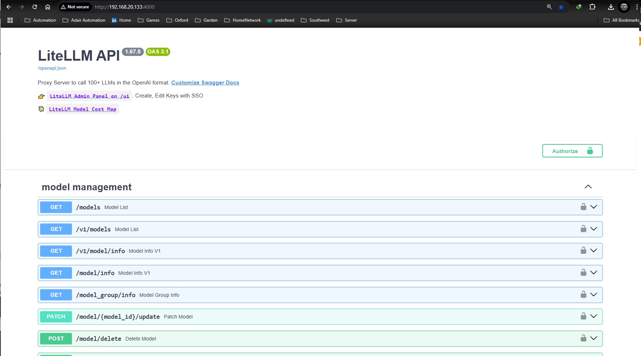Open the browser downloads icon
The image size is (641, 356).
(611, 7)
